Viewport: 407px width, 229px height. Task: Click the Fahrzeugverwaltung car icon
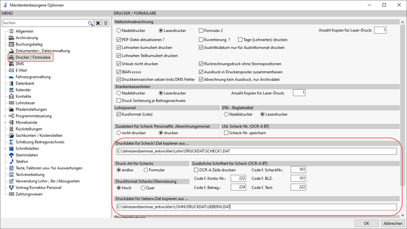tap(11, 77)
